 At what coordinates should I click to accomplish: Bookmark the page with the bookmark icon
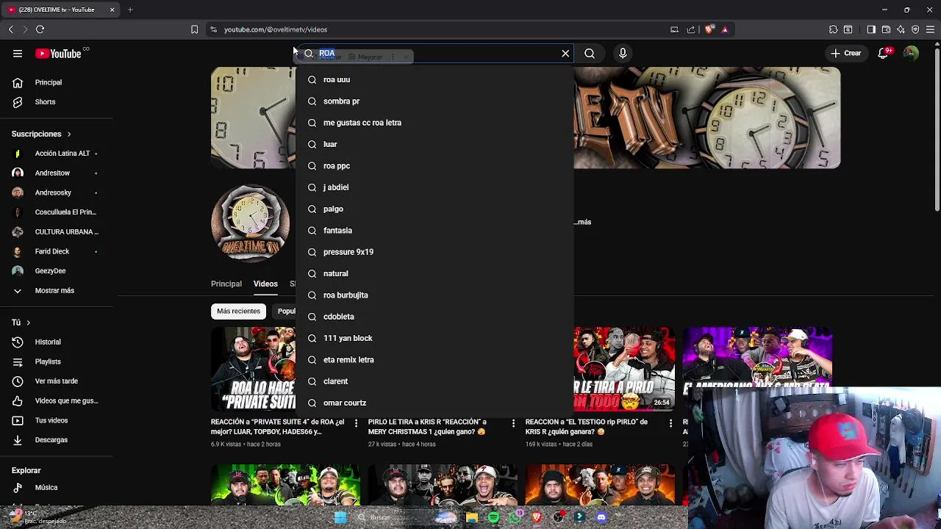click(x=194, y=29)
